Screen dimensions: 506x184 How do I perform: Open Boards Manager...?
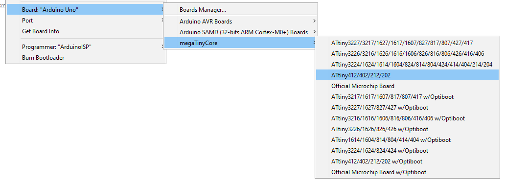[240, 10]
